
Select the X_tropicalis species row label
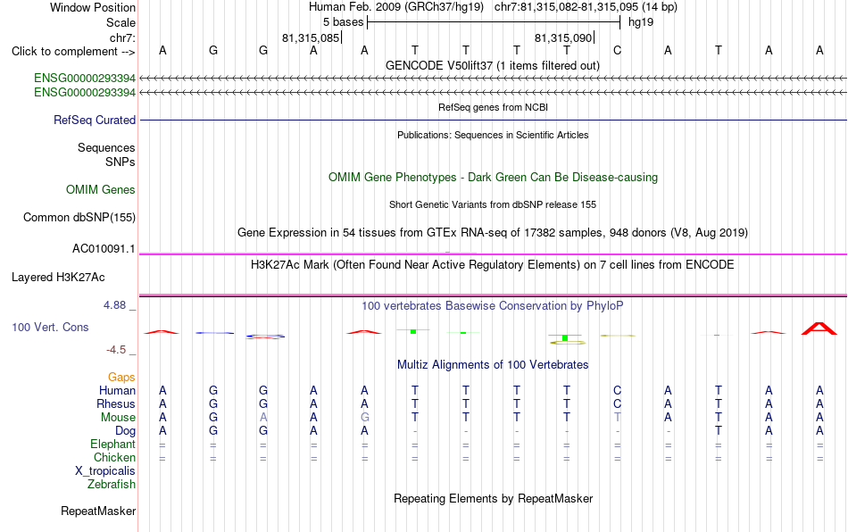click(105, 471)
